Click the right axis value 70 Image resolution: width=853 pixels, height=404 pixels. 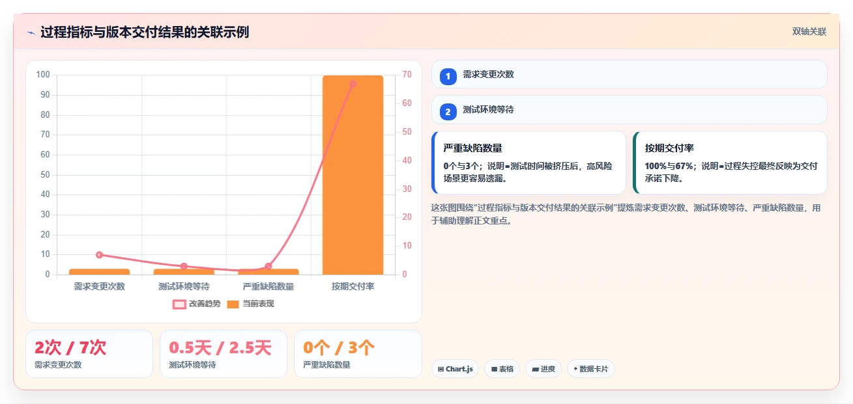coord(407,75)
